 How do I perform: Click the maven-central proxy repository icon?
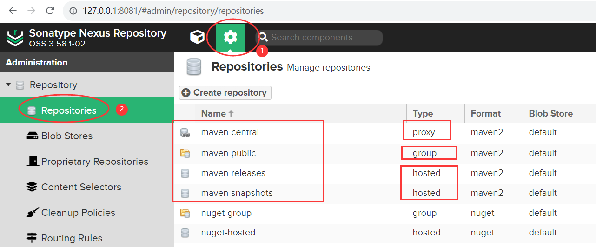point(185,133)
